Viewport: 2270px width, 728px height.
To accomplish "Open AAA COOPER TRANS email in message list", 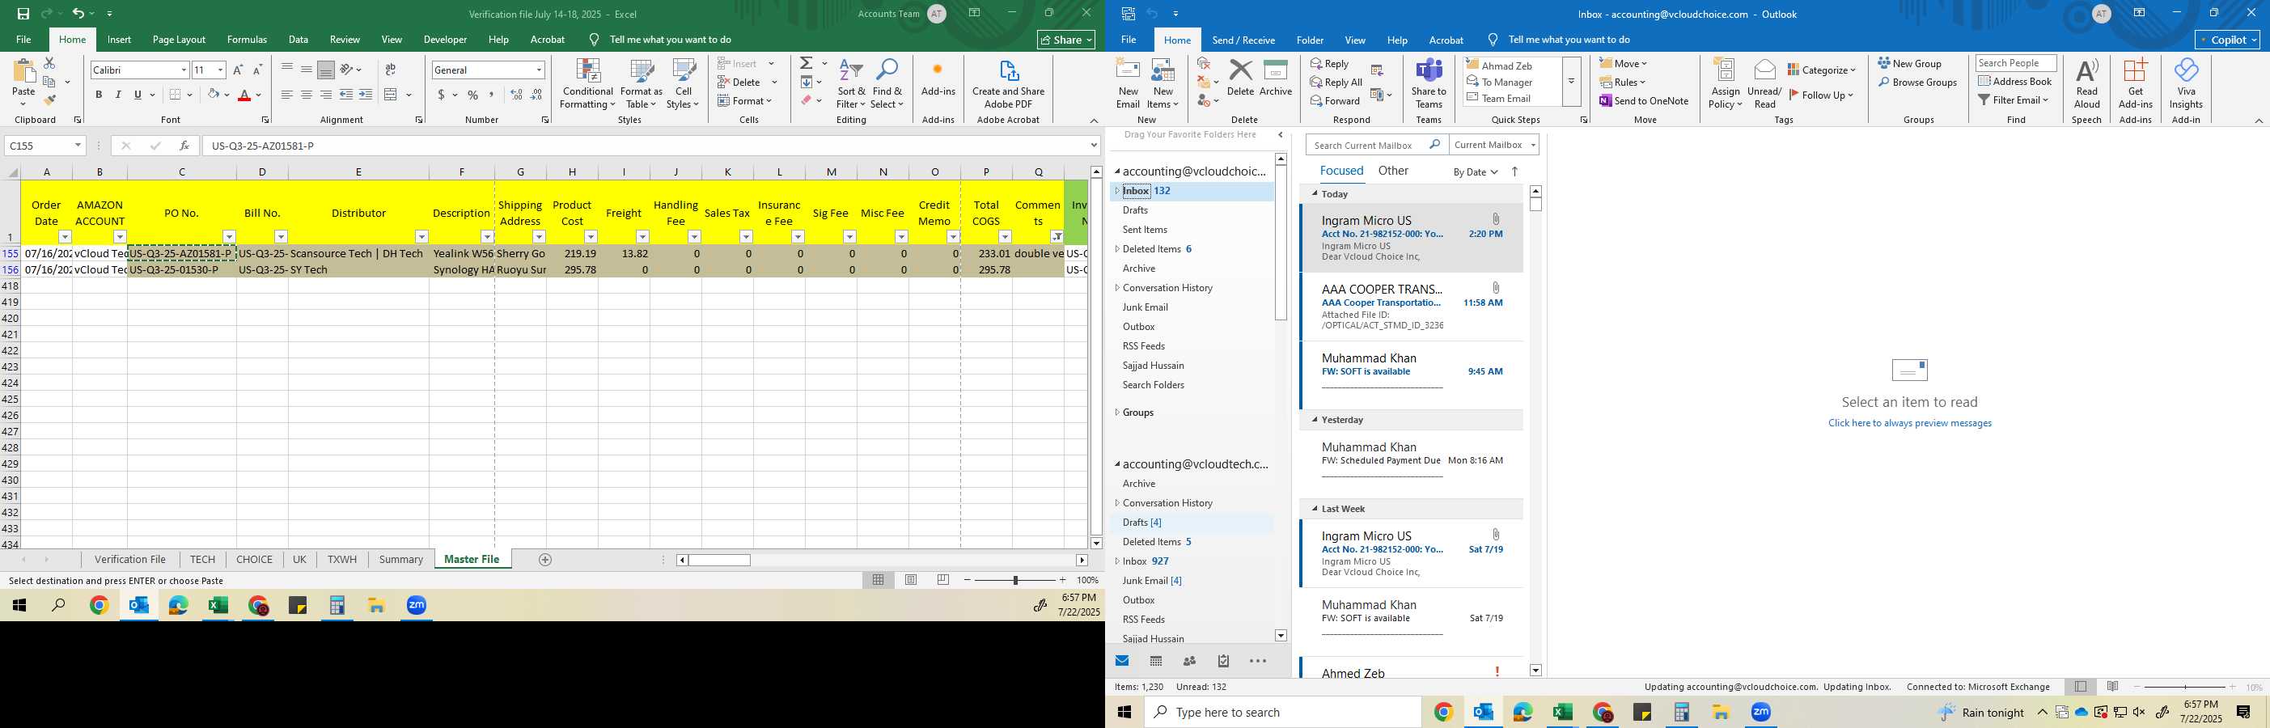I will pyautogui.click(x=1411, y=307).
